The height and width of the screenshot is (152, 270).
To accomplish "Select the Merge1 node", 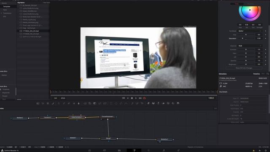I will tap(108, 138).
